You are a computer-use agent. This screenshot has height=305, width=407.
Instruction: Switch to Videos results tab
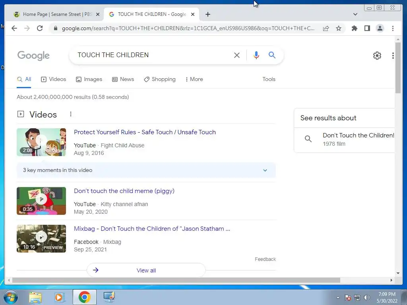point(54,79)
